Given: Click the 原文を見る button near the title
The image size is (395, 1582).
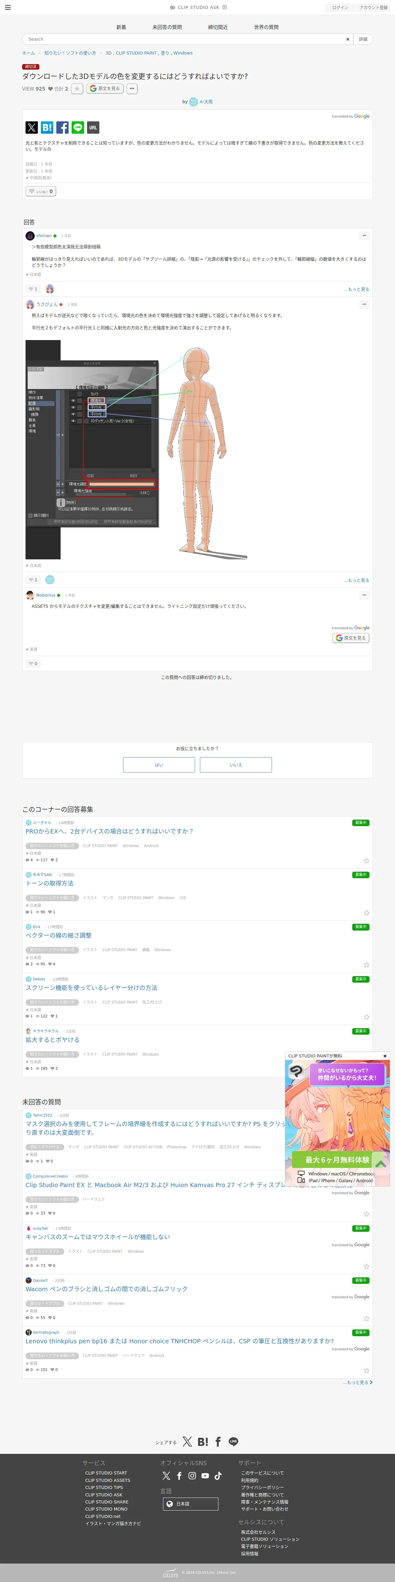Looking at the screenshot, I should (105, 88).
